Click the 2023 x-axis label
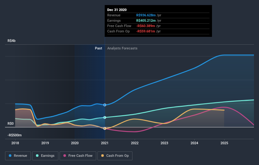259x165 pixels. (x=164, y=143)
